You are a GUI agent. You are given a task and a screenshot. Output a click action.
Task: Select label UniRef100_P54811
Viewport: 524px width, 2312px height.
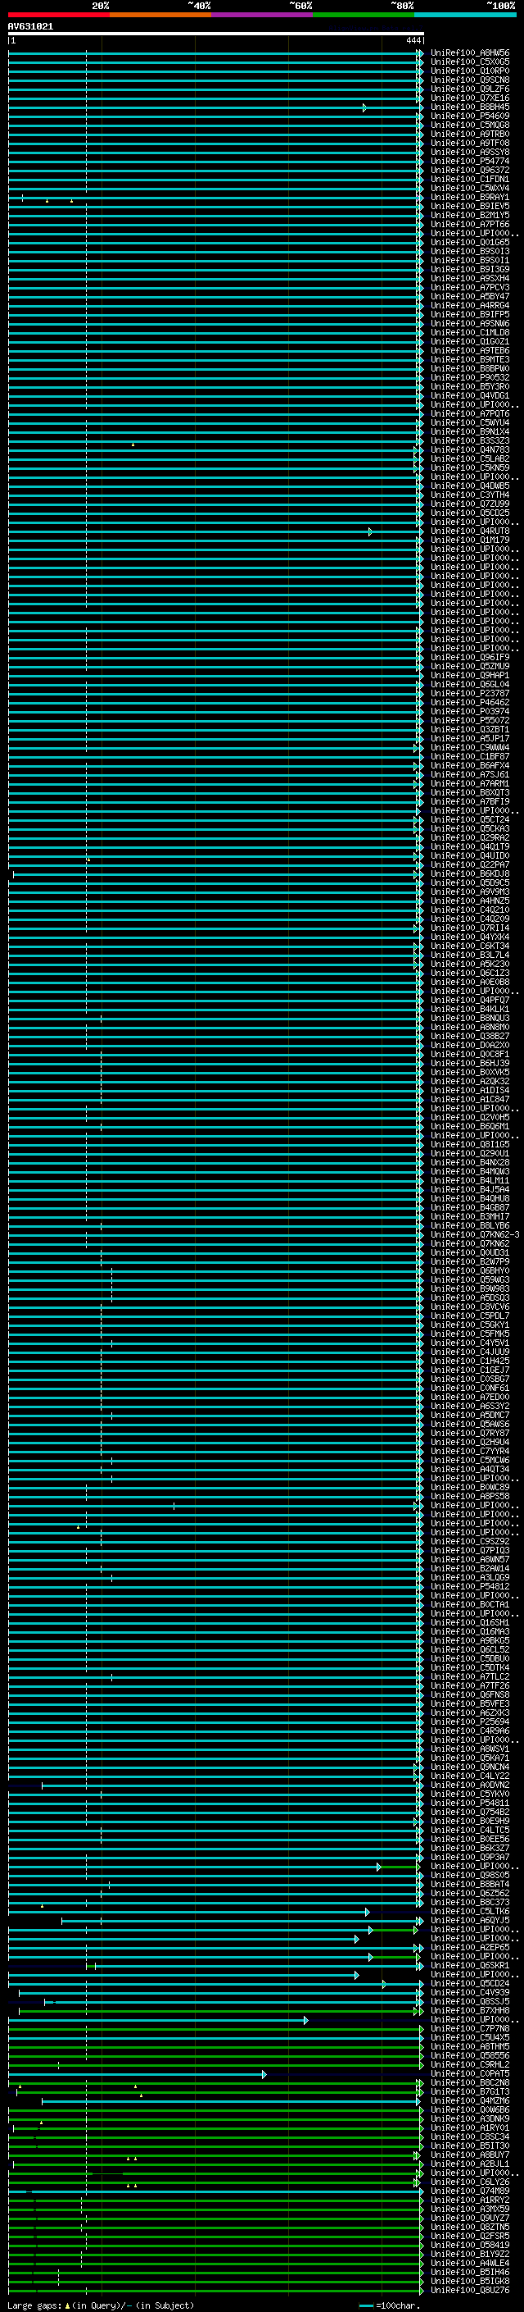tap(469, 1802)
